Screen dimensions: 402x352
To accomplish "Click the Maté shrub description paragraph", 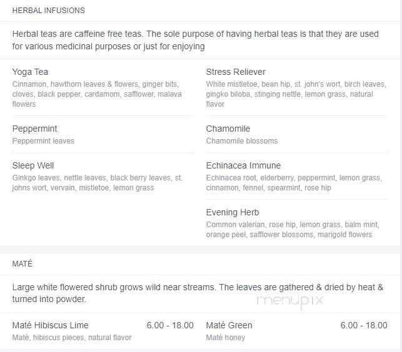I will tap(198, 293).
